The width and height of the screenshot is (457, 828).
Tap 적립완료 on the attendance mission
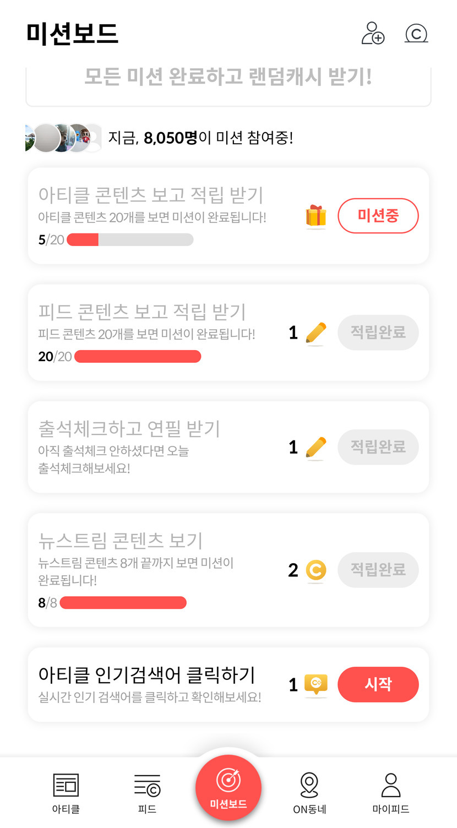pyautogui.click(x=378, y=446)
